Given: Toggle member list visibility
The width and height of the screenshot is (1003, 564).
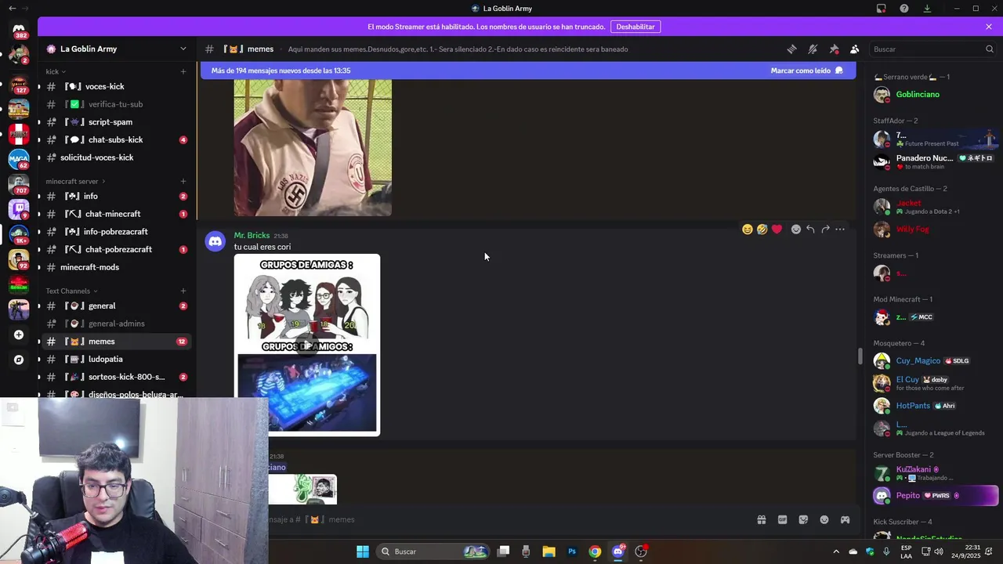Looking at the screenshot, I should click(855, 49).
